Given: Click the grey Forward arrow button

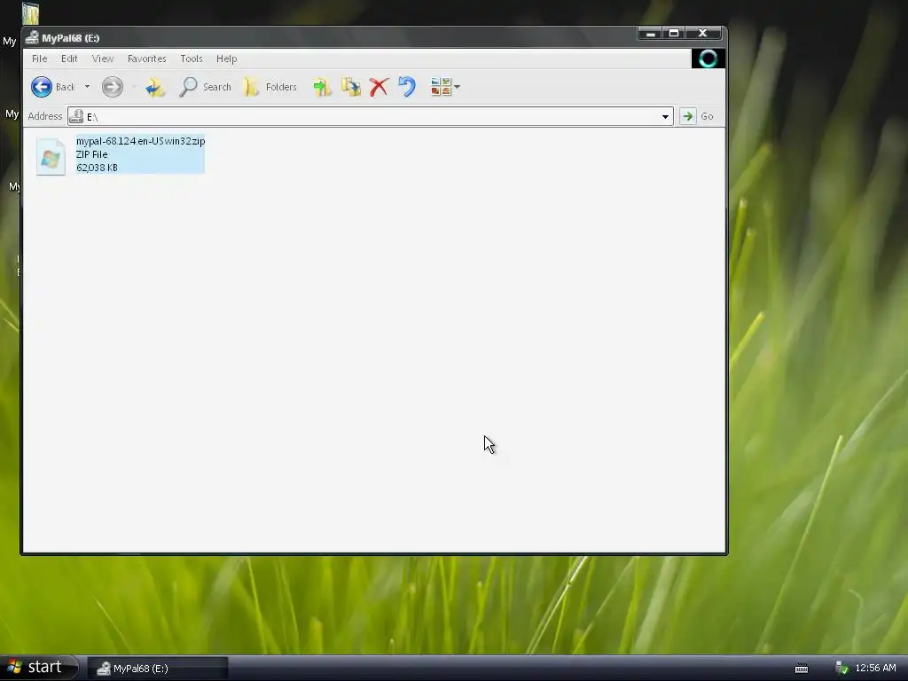Looking at the screenshot, I should [x=113, y=87].
